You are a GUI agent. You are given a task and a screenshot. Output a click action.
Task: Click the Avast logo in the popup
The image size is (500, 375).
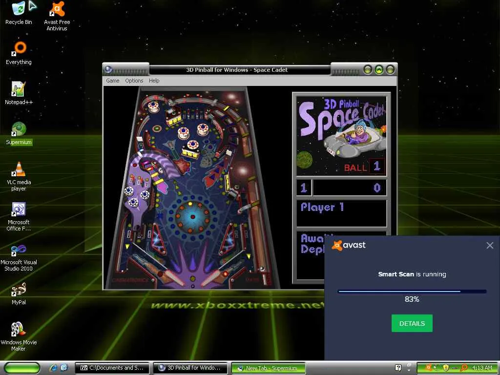[x=349, y=245]
